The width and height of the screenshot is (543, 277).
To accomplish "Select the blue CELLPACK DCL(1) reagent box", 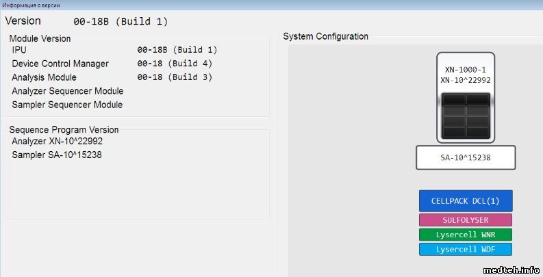I will click(x=466, y=201).
